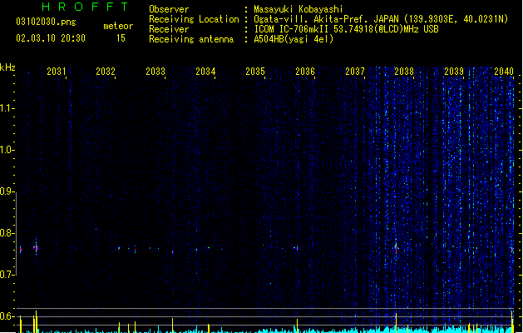Click the 2031 time marker
Image resolution: width=523 pixels, height=333 pixels.
(x=57, y=72)
